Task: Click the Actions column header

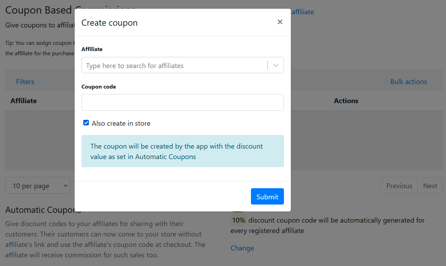Action: (x=346, y=101)
